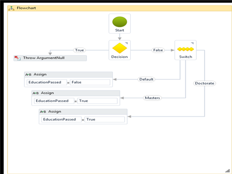Click the Decision label text
The width and height of the screenshot is (232, 174).
(119, 57)
